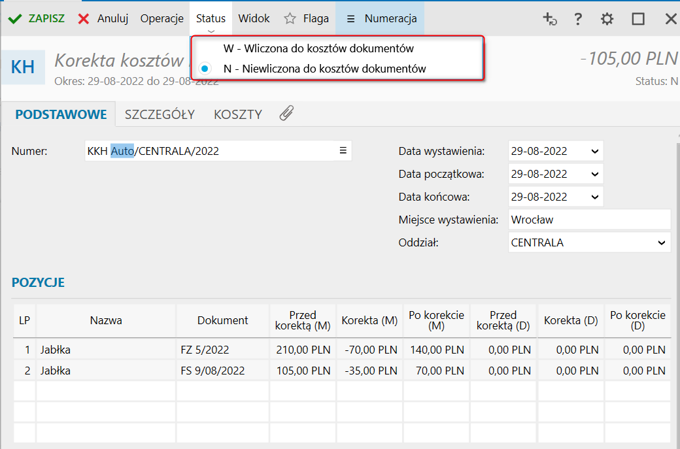Click the Miejsce wystawienia field with Wrocław
The image size is (680, 449).
pyautogui.click(x=589, y=220)
